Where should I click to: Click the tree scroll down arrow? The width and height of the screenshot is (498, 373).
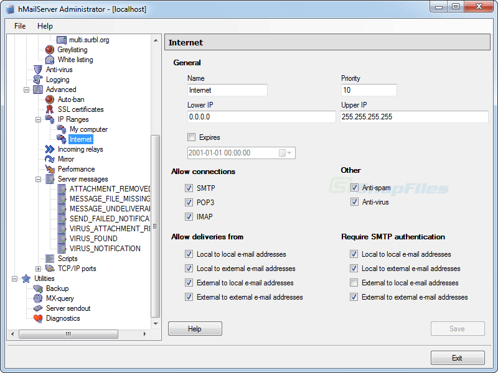pos(156,323)
